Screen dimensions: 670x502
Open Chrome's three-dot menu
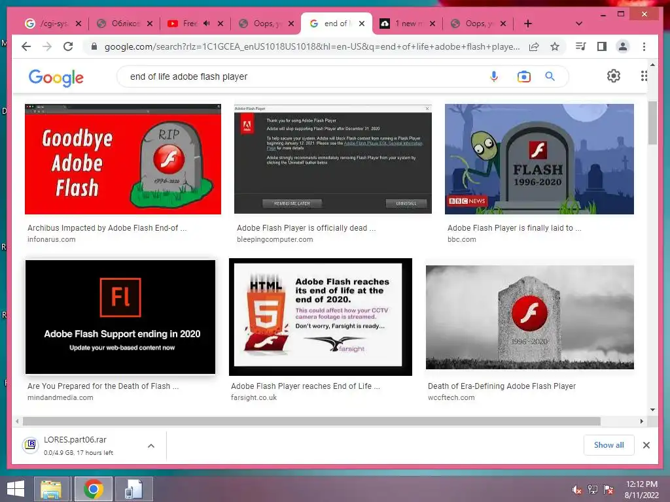click(644, 46)
